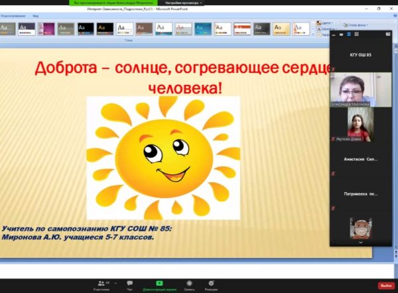Open the Настройки просмотра view options dropdown
This screenshot has width=398, height=293.
pyautogui.click(x=184, y=3)
